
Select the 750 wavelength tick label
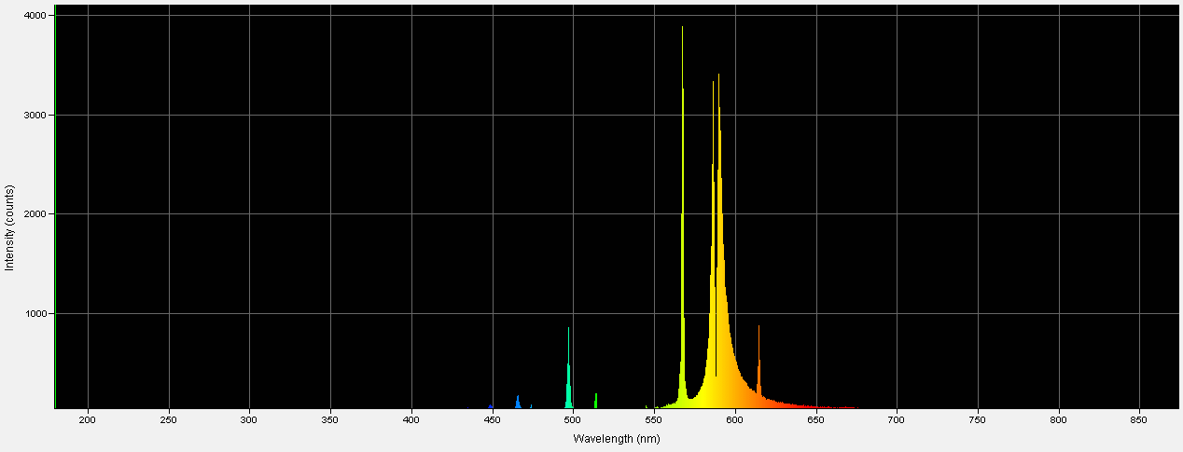pyautogui.click(x=978, y=420)
